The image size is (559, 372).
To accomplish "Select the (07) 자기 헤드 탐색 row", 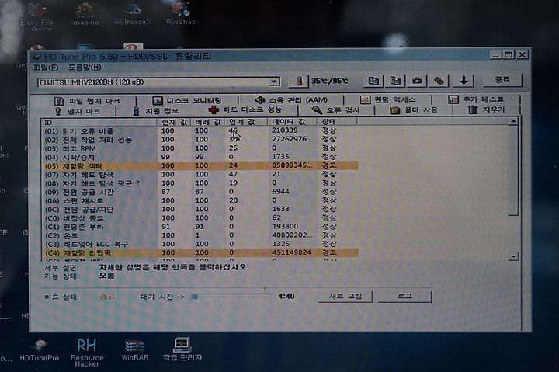I will pyautogui.click(x=200, y=174).
